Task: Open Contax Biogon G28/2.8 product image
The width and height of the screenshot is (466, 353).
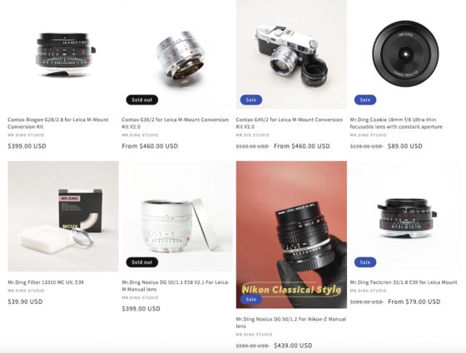Action: tap(63, 54)
